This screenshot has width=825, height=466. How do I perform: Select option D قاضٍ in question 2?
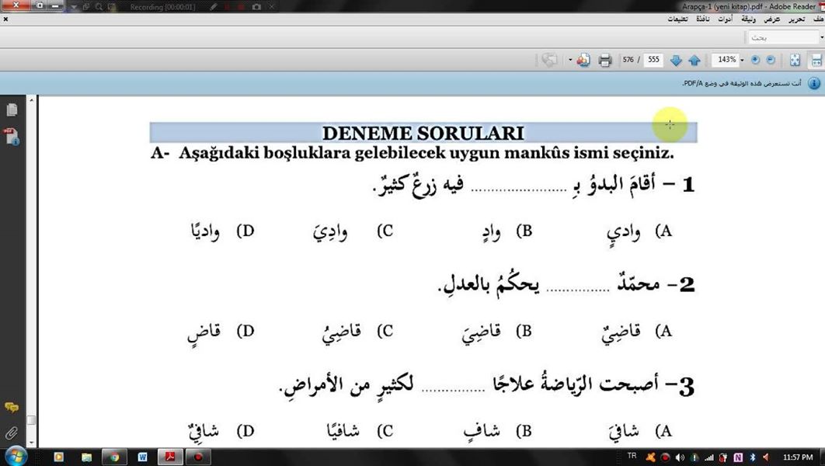[x=221, y=332]
